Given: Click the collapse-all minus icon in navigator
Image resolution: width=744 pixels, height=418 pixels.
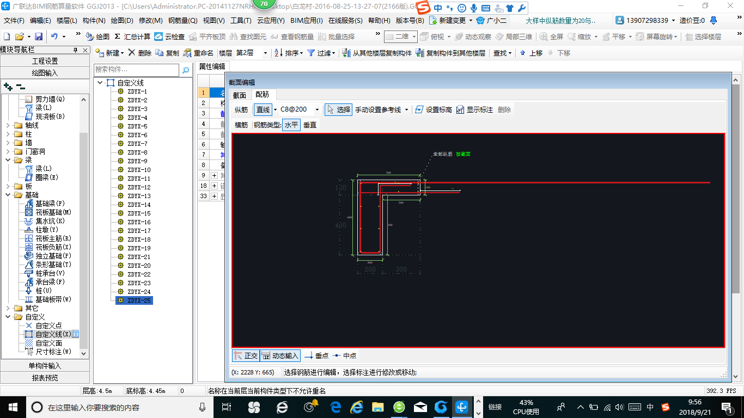Looking at the screenshot, I should coord(20,86).
